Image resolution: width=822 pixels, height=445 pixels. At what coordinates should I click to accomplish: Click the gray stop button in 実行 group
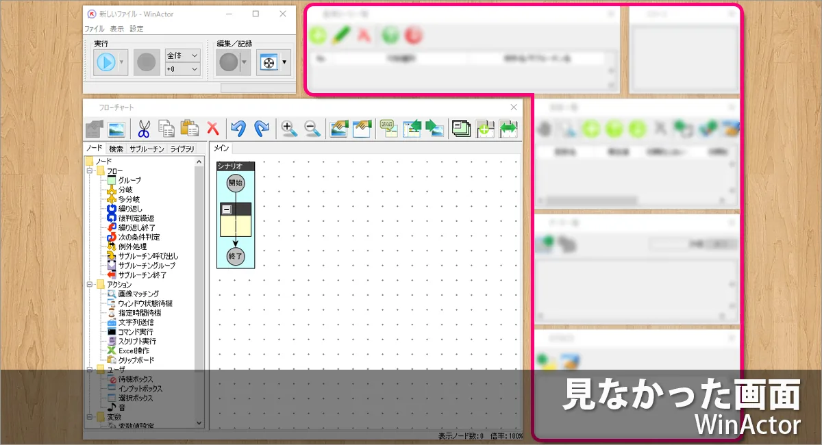[x=147, y=63]
